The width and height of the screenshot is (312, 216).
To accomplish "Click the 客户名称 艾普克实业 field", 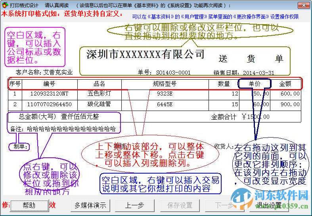I will click(44, 73).
